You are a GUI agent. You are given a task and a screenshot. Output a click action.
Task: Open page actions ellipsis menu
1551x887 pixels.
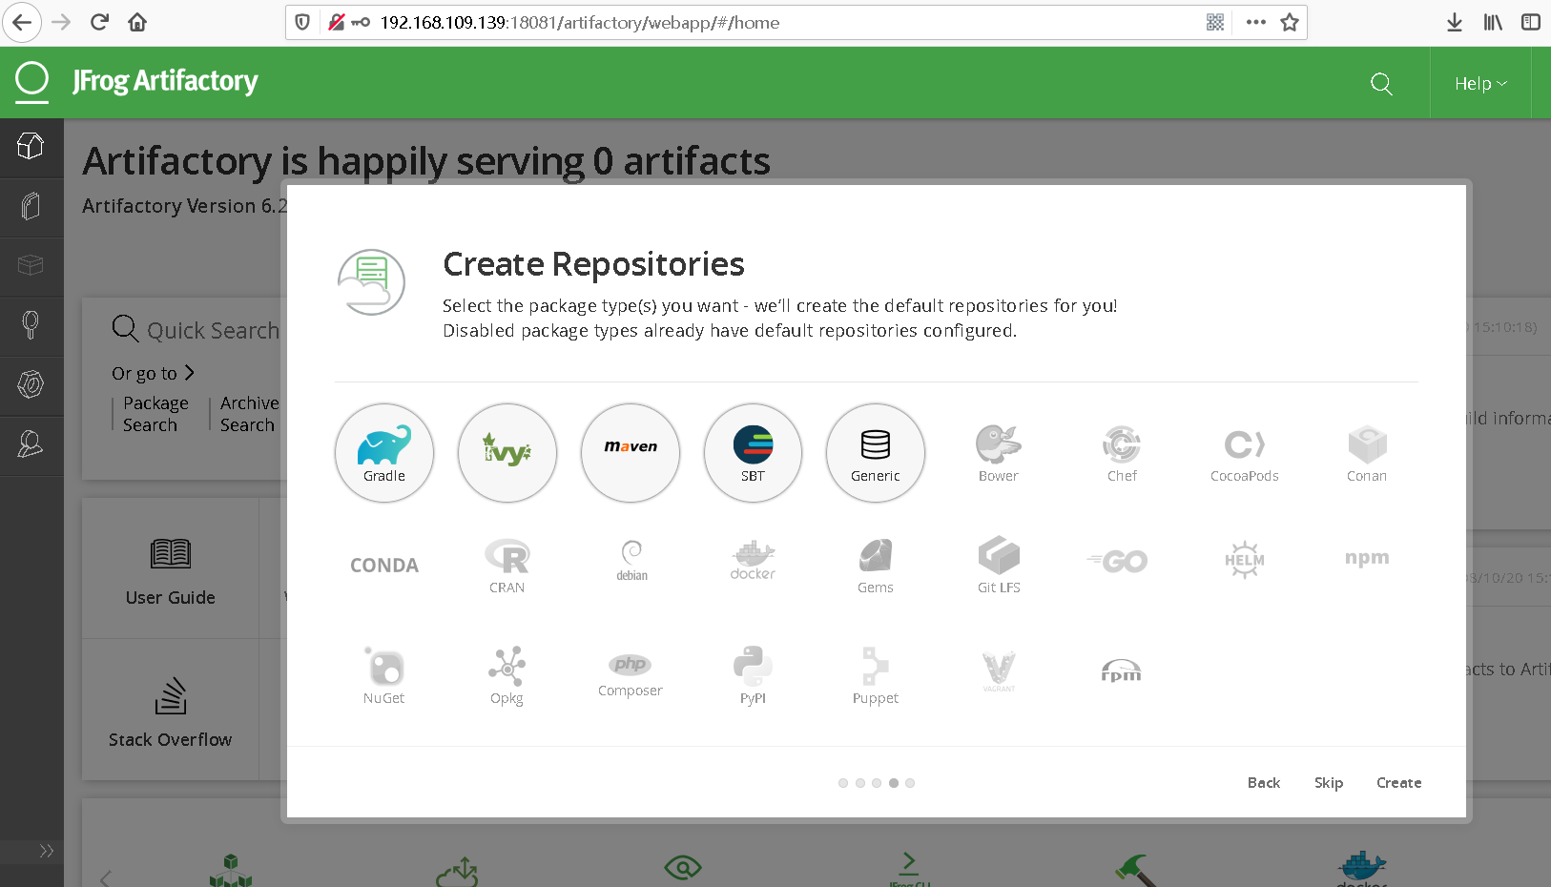1255,22
